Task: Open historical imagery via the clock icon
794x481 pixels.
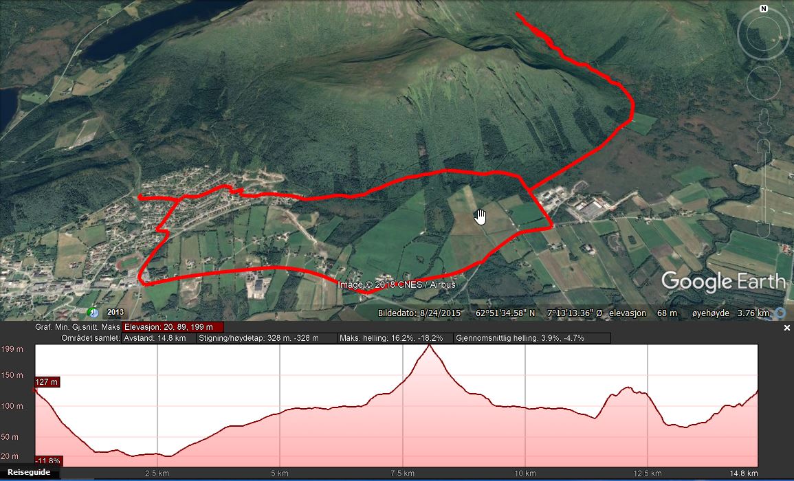Action: (93, 313)
